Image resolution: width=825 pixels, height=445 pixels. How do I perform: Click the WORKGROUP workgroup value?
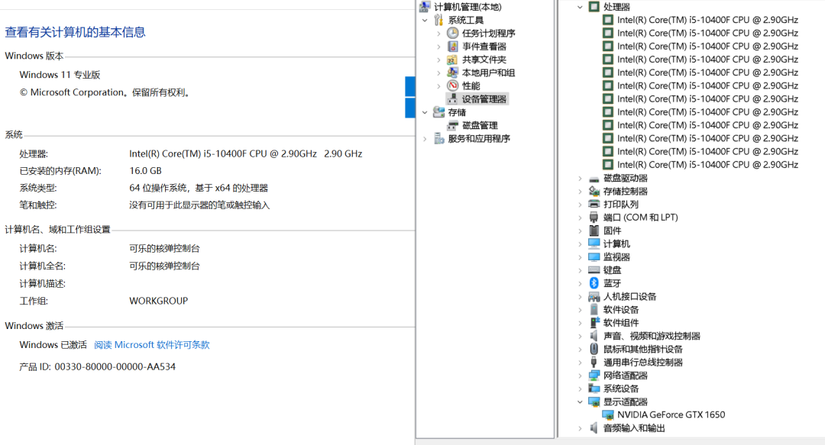click(x=158, y=301)
